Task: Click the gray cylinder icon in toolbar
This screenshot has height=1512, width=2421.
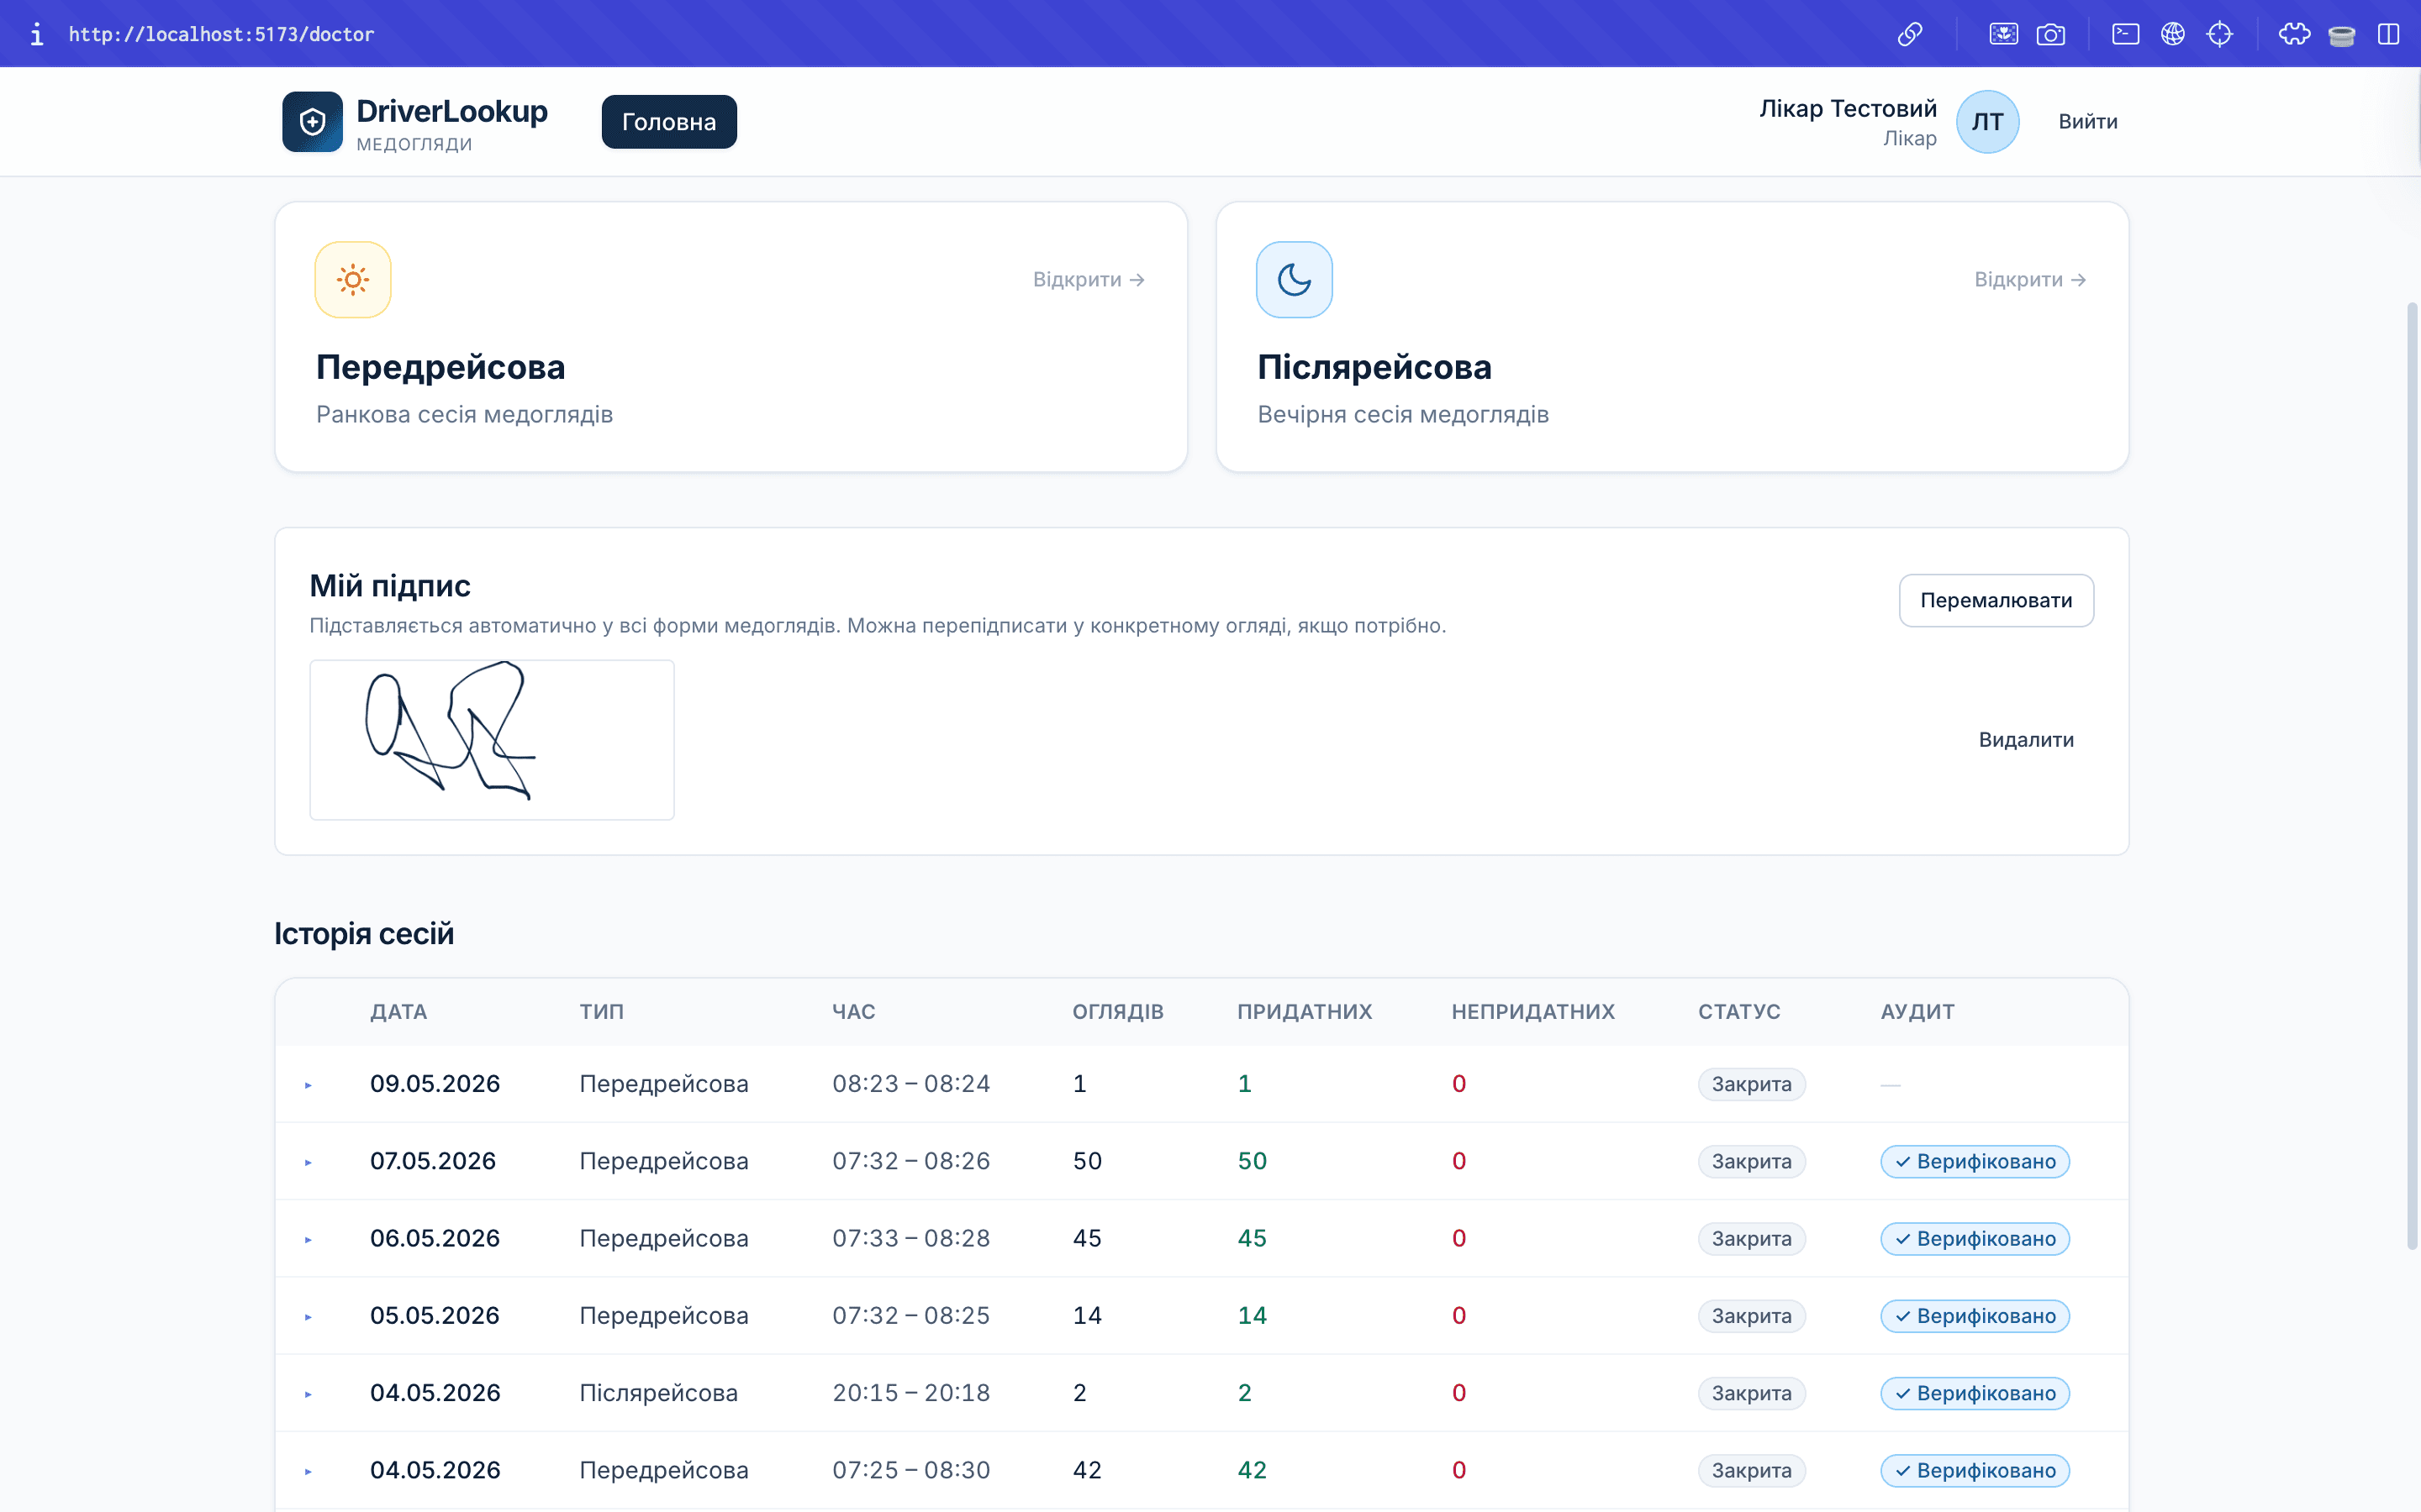Action: [2341, 36]
